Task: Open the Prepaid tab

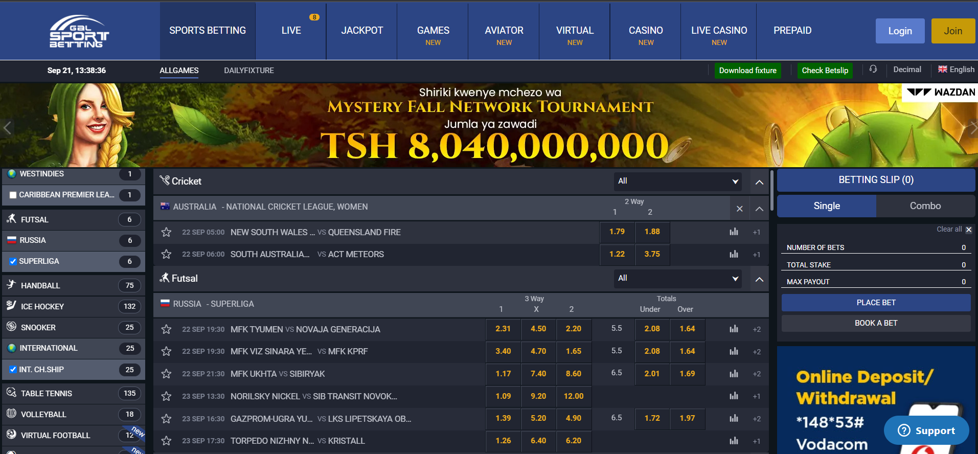Action: 792,31
